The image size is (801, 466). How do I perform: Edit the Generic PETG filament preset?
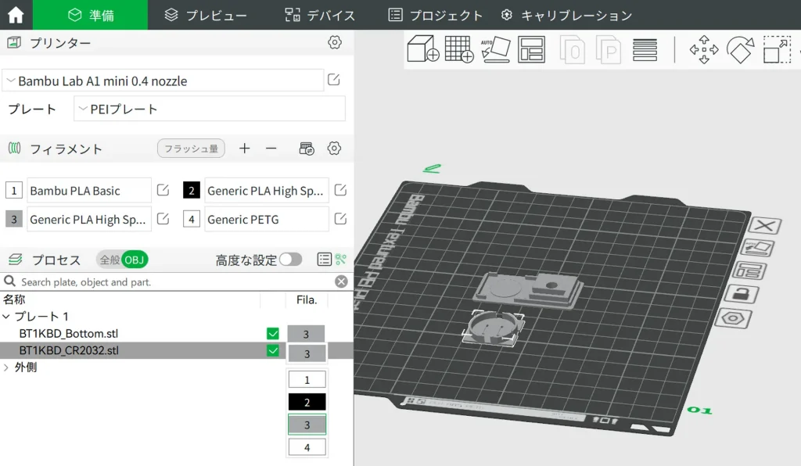click(x=340, y=219)
